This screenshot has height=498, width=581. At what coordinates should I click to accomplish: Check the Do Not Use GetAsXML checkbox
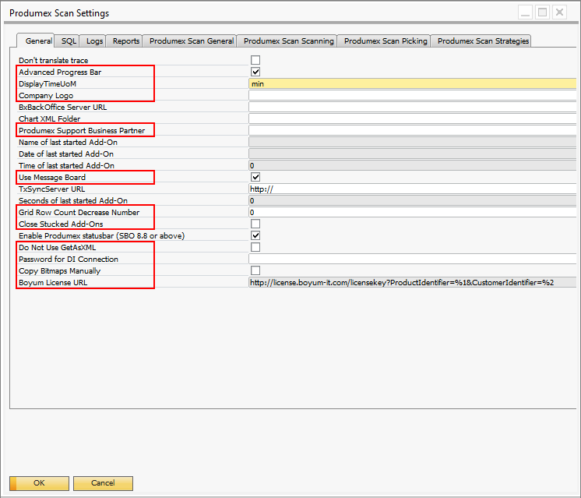(x=255, y=247)
